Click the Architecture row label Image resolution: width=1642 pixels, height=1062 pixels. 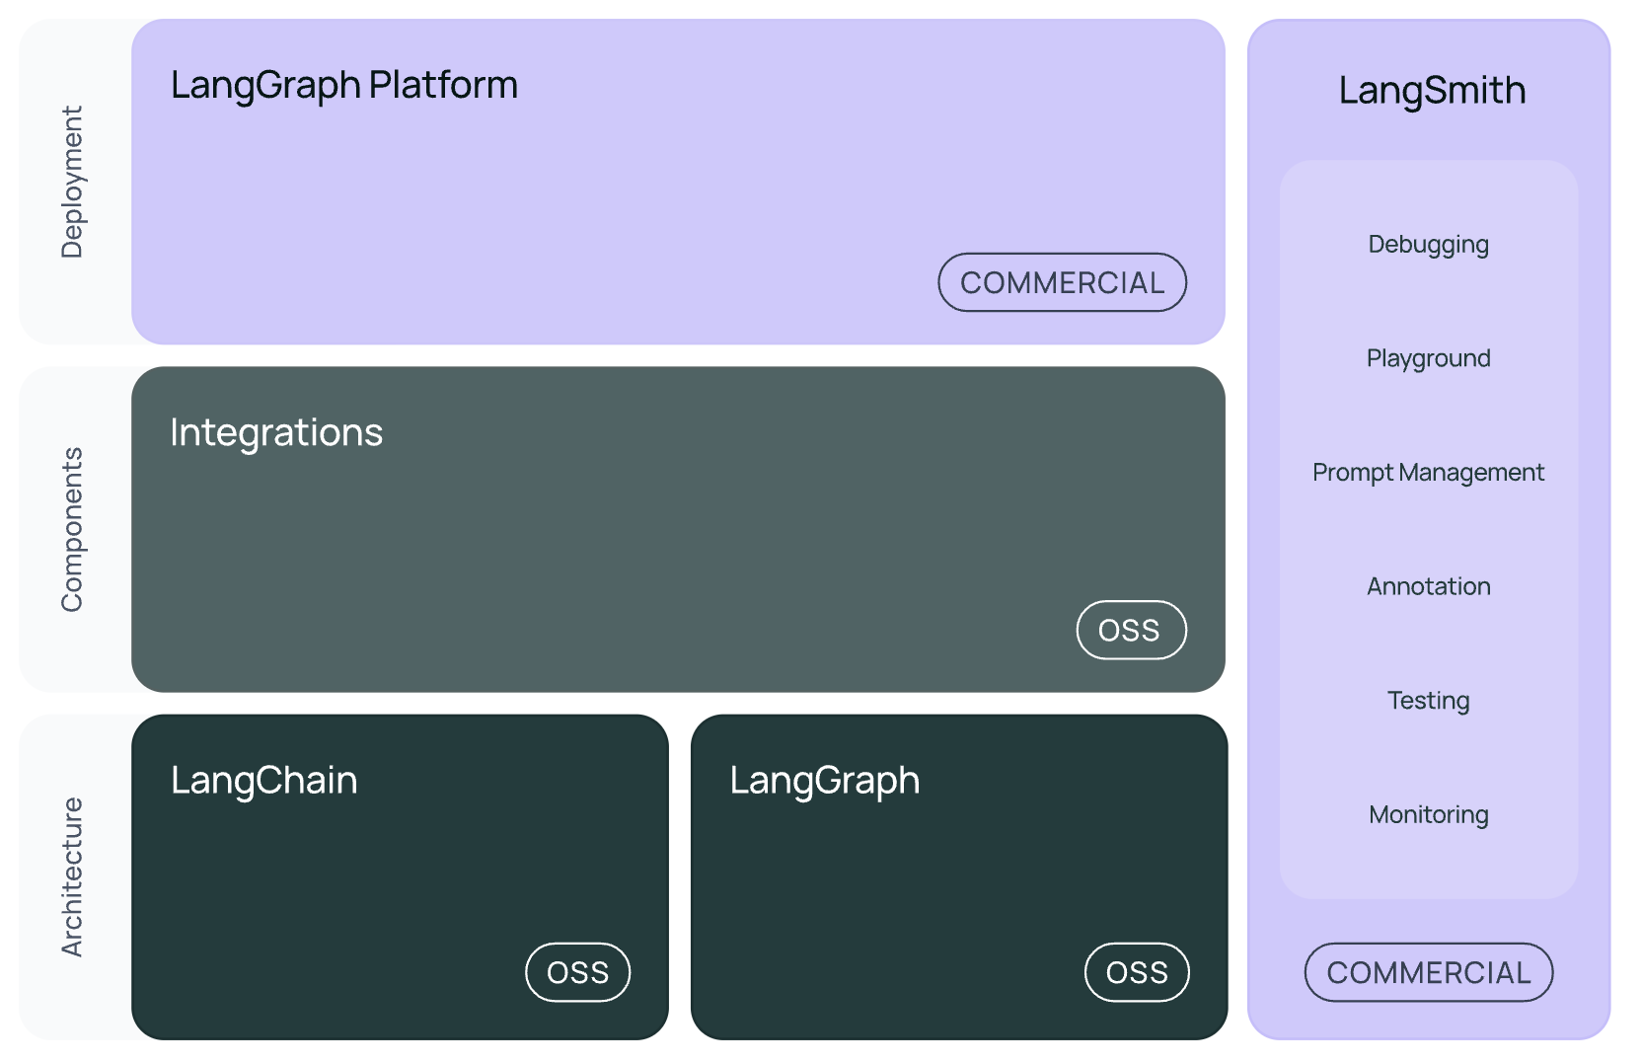72,876
